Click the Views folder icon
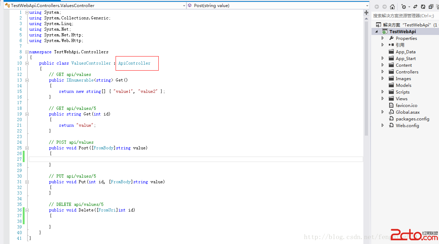 click(391, 99)
